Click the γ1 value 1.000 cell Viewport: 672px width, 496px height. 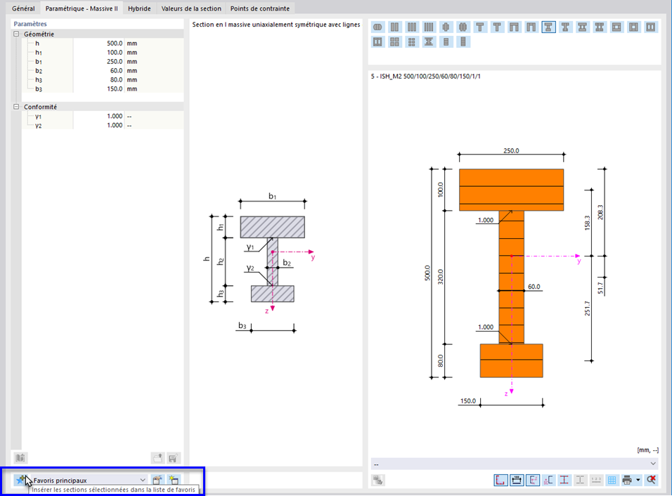click(x=98, y=116)
